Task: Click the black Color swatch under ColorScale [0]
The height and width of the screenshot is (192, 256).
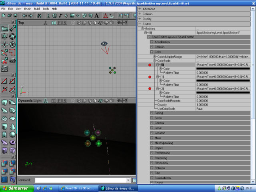Action: click(x=223, y=68)
